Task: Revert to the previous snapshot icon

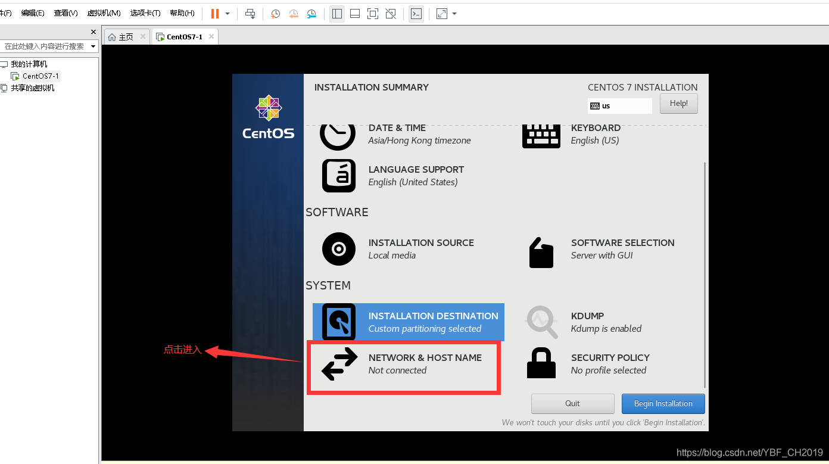Action: tap(294, 13)
